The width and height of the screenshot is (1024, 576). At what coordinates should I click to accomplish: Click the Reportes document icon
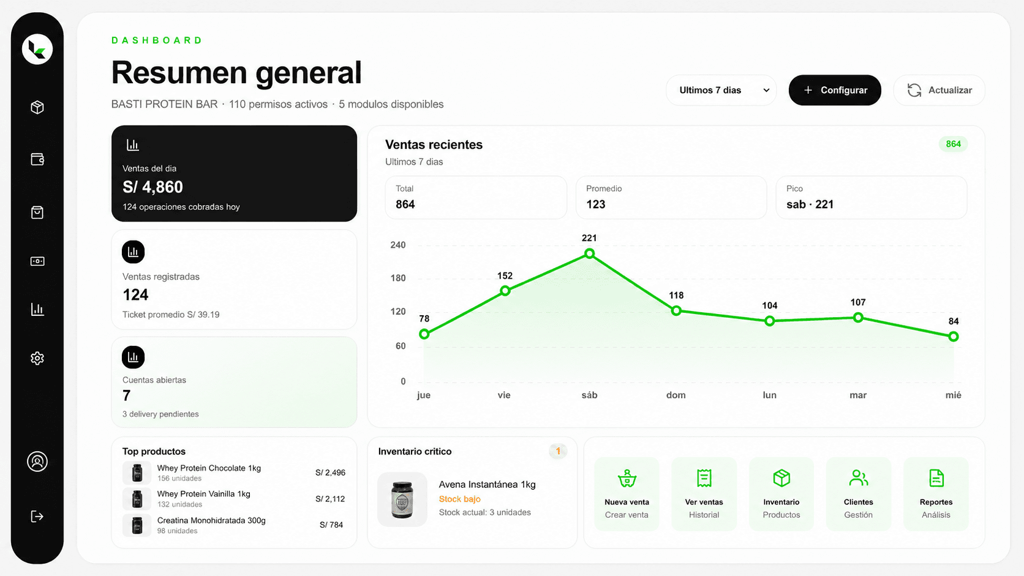[936, 478]
